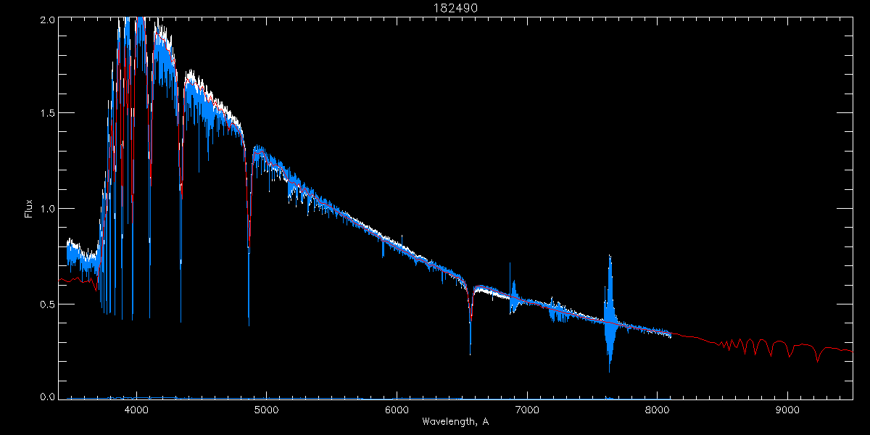This screenshot has height=435, width=870.
Task: Click the Flux y-axis label
Action: pyautogui.click(x=28, y=209)
